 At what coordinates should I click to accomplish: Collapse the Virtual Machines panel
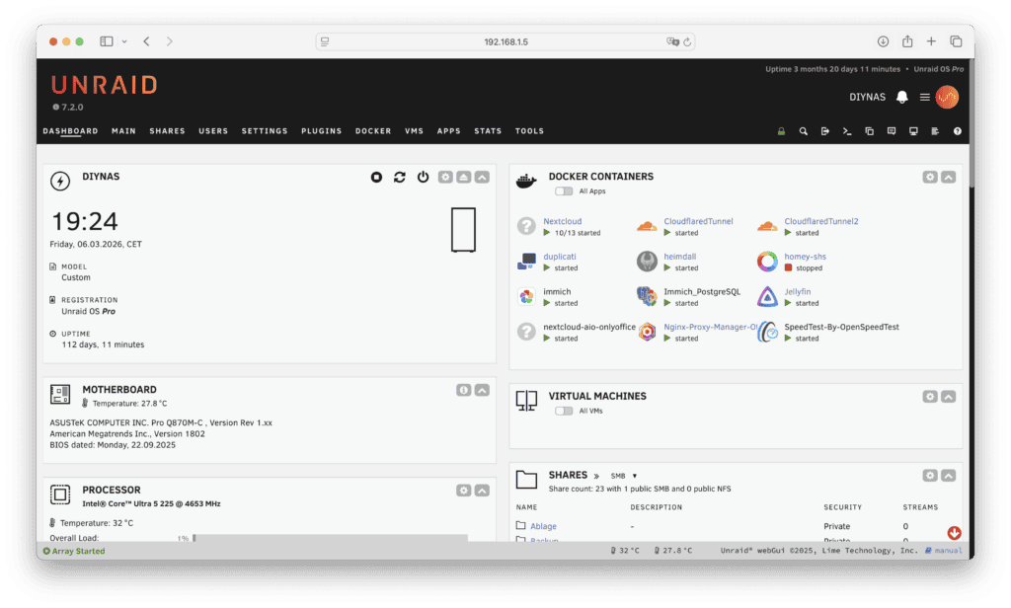pyautogui.click(x=948, y=396)
